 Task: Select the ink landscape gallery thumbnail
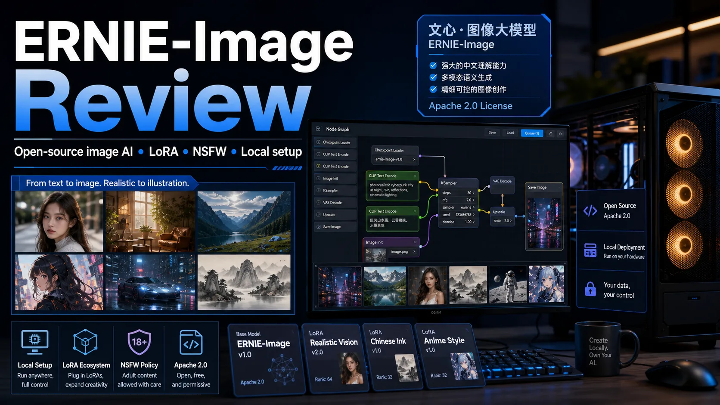pyautogui.click(x=468, y=285)
